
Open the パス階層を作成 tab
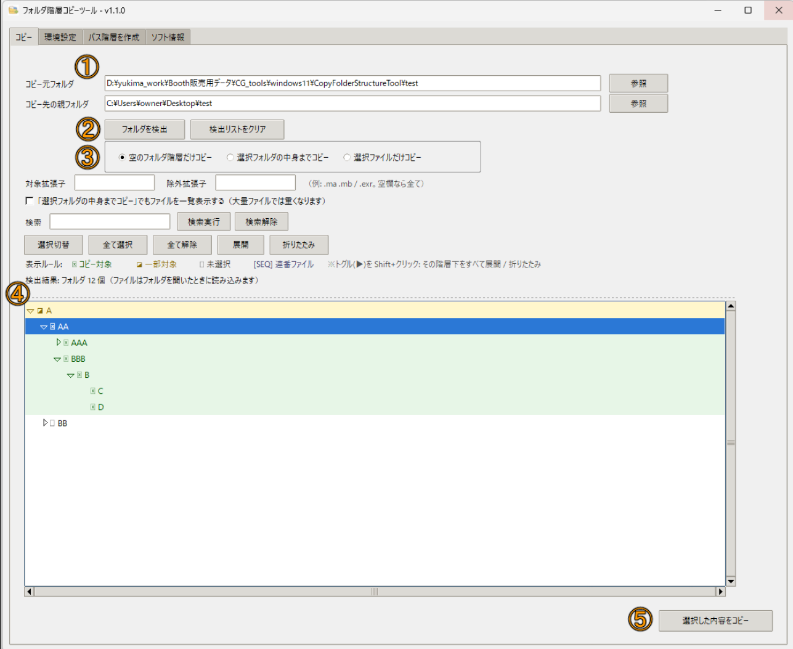(x=114, y=37)
